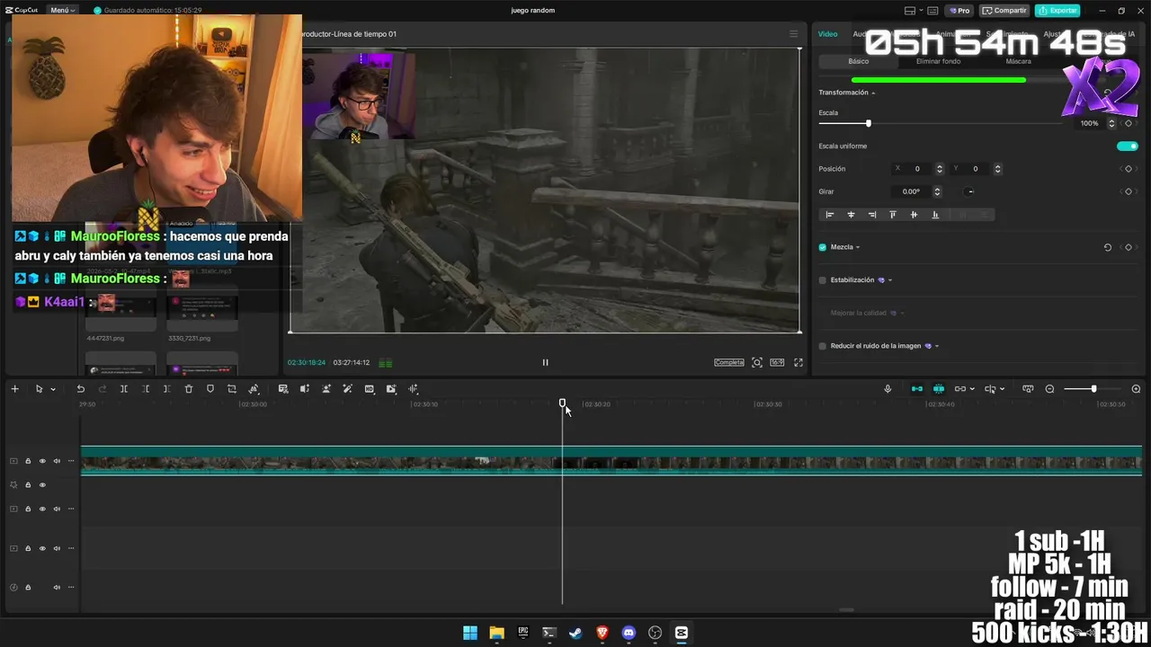1151x647 pixels.
Task: Add a marker with shield-shaped icon
Action: click(210, 389)
